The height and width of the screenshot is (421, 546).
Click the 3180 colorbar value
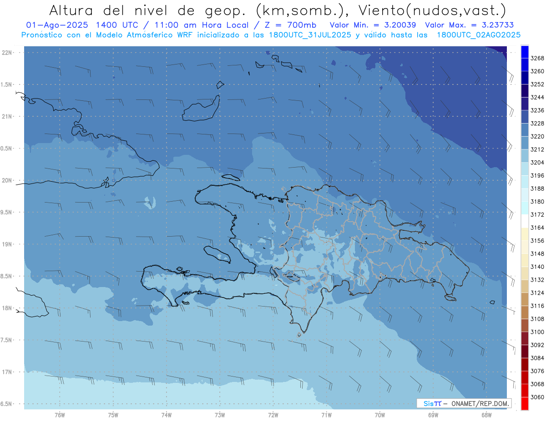(x=537, y=202)
